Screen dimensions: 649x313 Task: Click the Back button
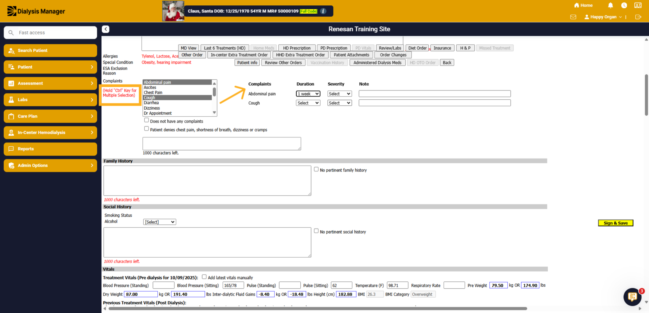(x=447, y=63)
